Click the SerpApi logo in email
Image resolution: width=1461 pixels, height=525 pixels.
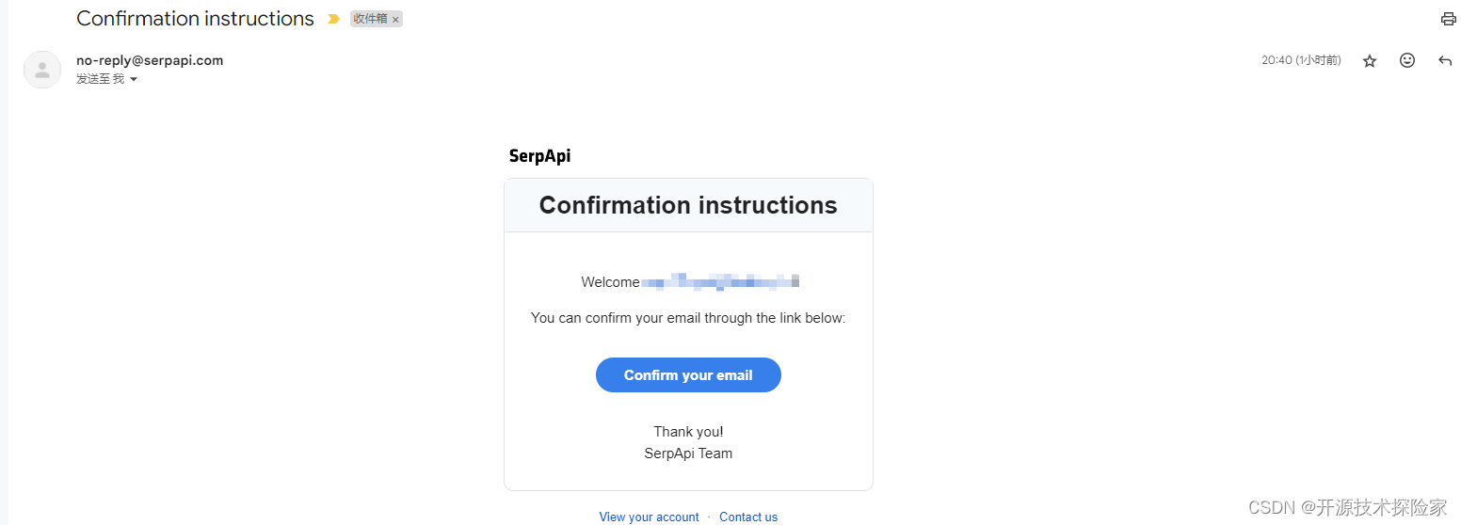(539, 156)
